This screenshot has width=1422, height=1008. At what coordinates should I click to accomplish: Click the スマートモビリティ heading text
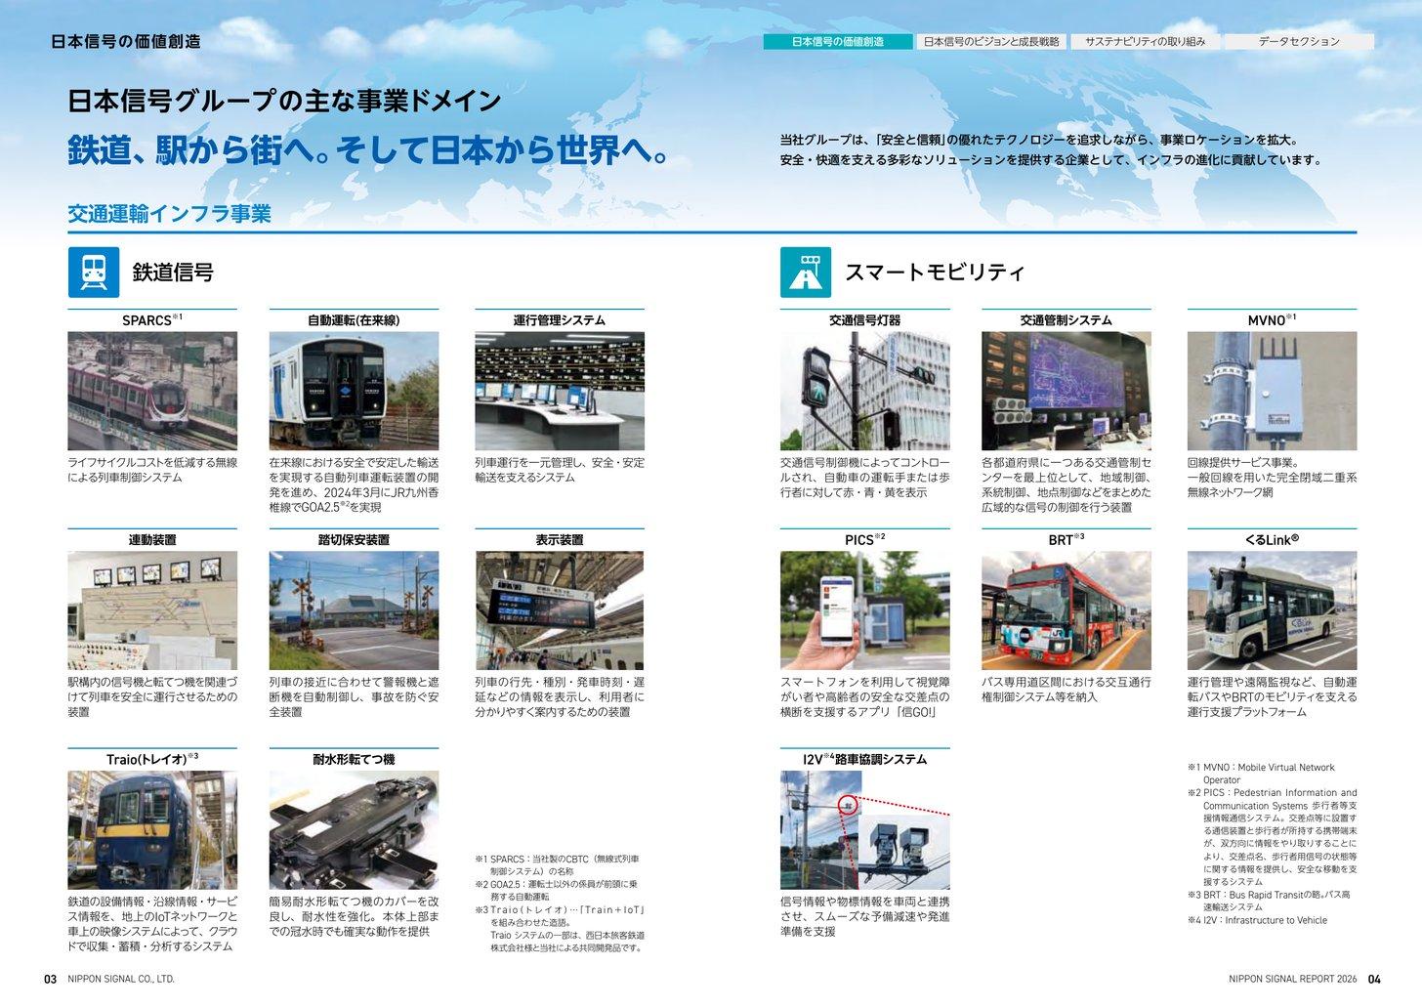coord(935,273)
